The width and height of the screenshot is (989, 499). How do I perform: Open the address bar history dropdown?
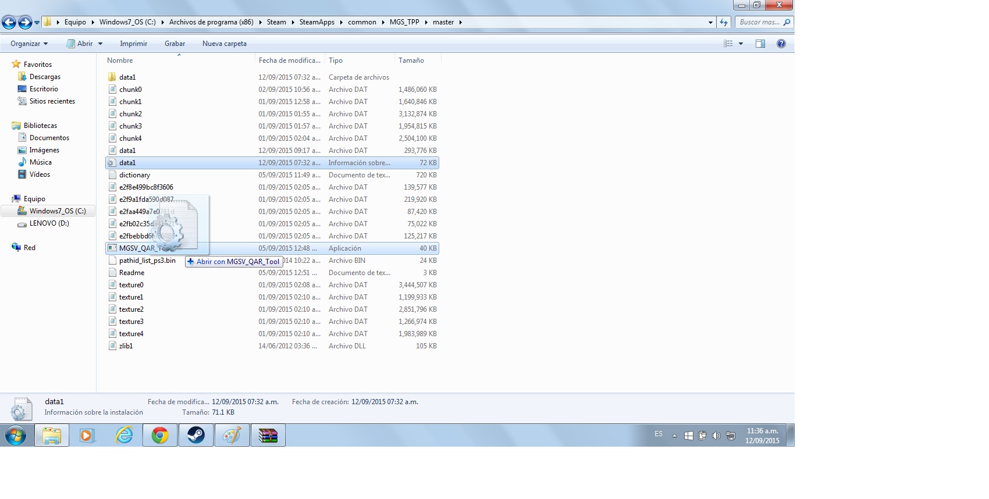[x=710, y=22]
